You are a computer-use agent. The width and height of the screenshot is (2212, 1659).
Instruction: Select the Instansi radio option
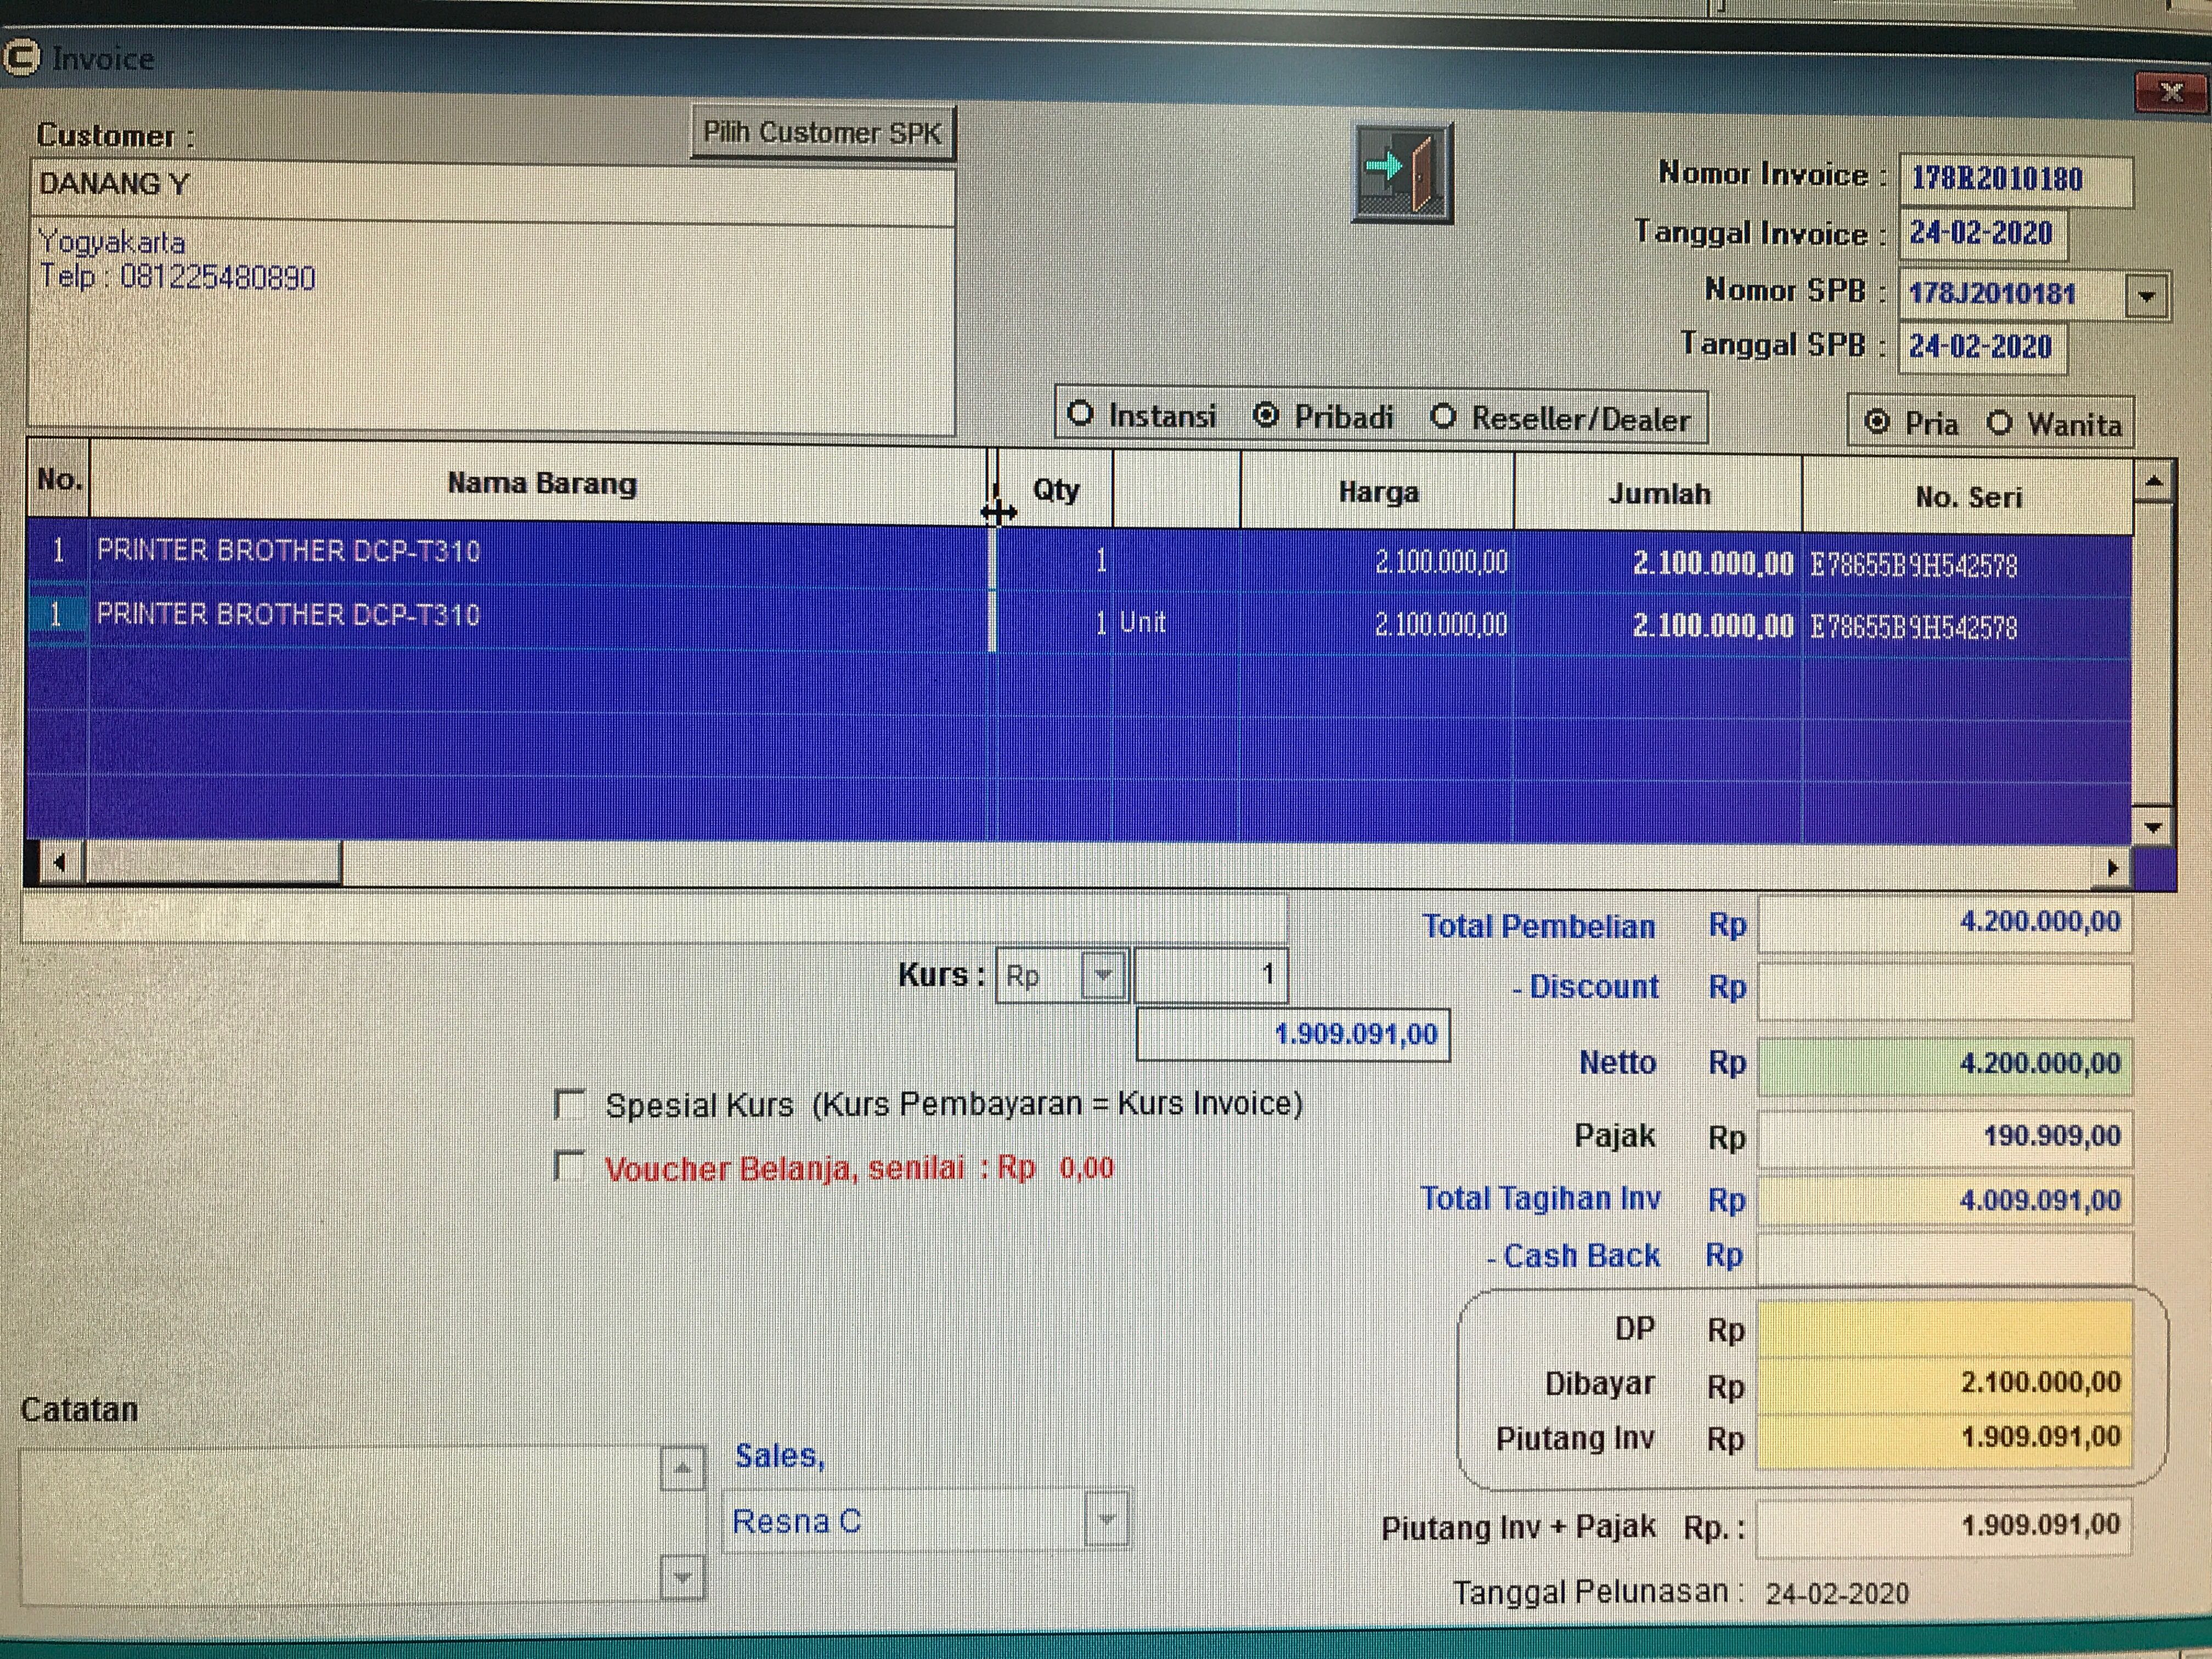1080,413
